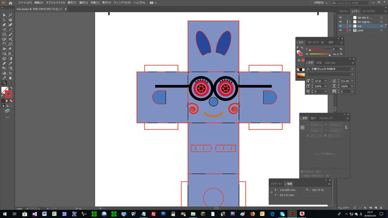Screen dimensions: 388x218
Task: Select the Lasso tool
Action: click(10, 20)
